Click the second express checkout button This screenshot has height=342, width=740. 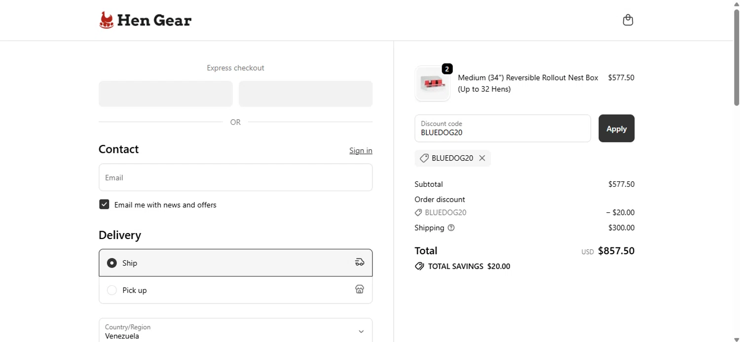tap(305, 94)
